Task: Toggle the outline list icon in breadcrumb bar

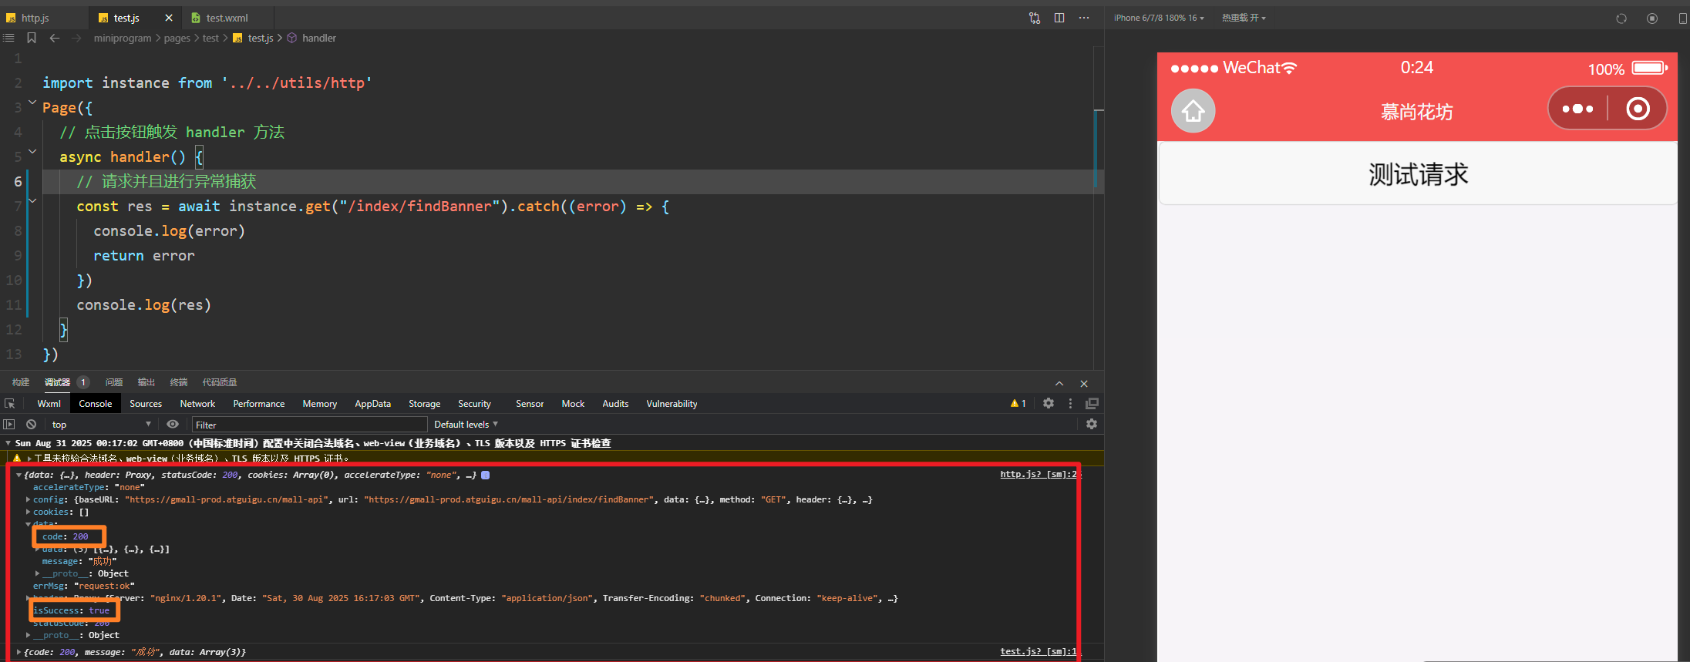Action: point(8,38)
